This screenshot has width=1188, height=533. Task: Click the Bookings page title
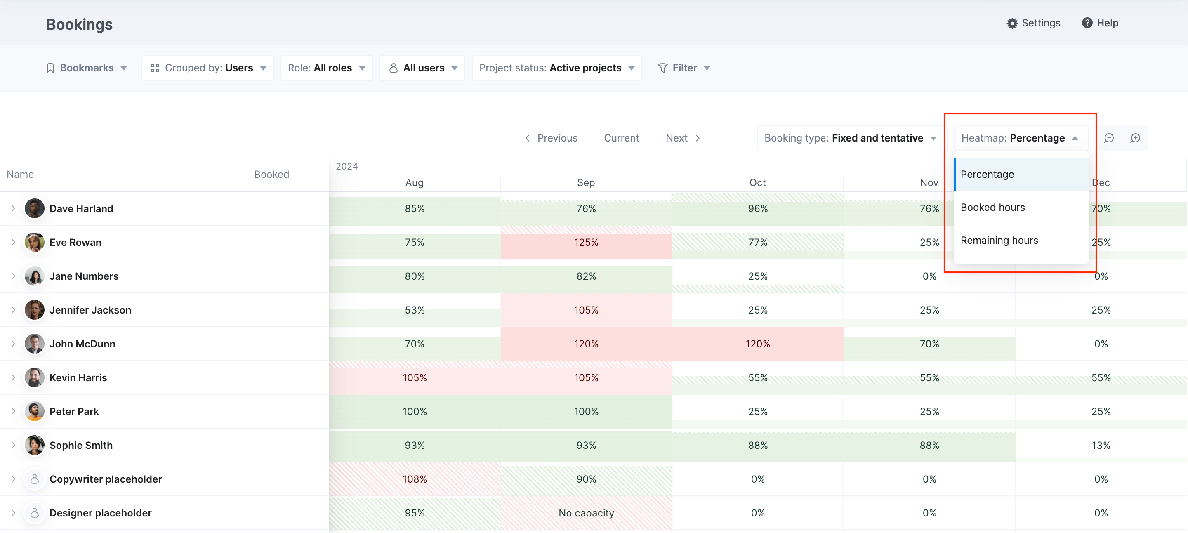(79, 24)
